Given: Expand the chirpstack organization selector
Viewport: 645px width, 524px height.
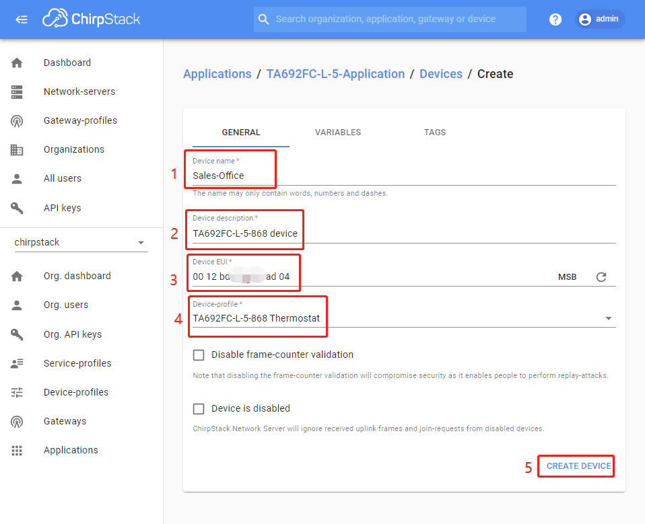Looking at the screenshot, I should click(81, 242).
